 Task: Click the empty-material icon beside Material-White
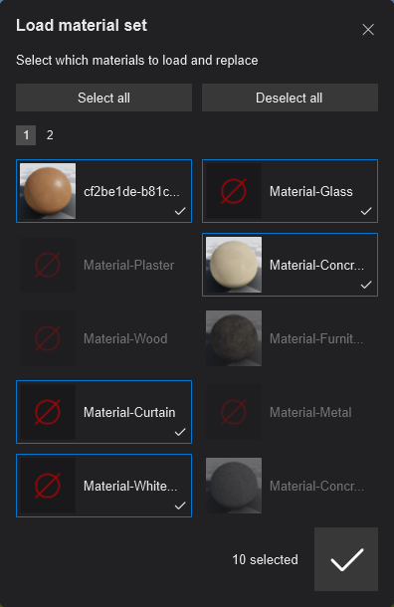click(x=48, y=486)
